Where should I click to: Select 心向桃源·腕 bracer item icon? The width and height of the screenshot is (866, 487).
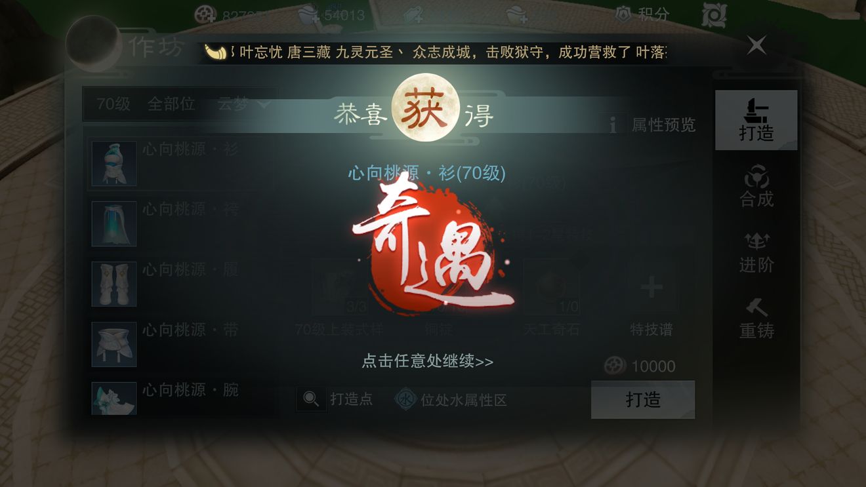114,399
